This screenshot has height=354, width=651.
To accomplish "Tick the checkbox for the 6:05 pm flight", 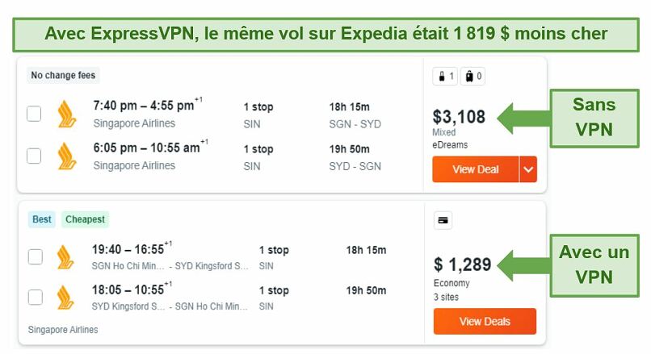I will pos(34,156).
